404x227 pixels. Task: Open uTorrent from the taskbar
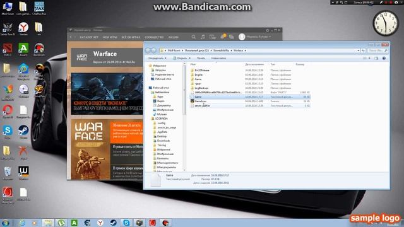[61, 223]
